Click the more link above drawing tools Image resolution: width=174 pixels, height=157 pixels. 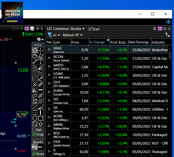(x=38, y=45)
